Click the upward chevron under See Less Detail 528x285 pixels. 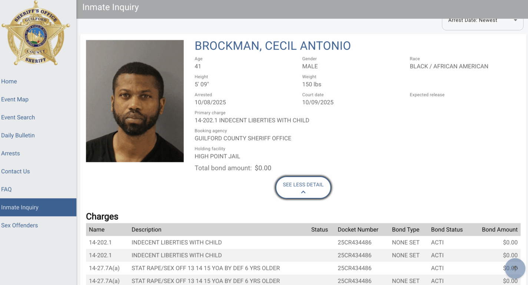(303, 192)
